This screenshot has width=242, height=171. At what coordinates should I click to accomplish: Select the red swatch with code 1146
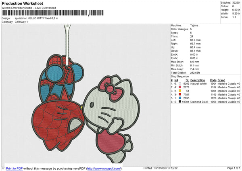tap(180, 94)
